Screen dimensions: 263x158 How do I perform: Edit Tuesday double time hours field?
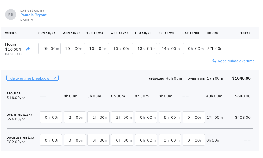pyautogui.click(x=99, y=140)
